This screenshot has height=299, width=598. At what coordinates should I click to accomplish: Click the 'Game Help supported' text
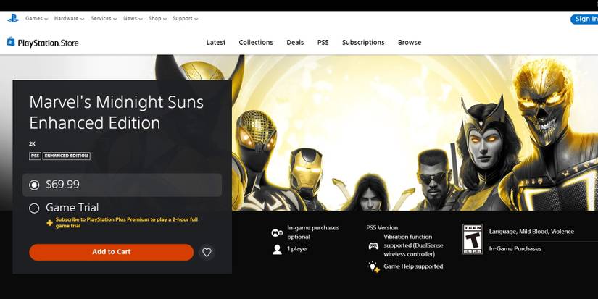point(413,266)
